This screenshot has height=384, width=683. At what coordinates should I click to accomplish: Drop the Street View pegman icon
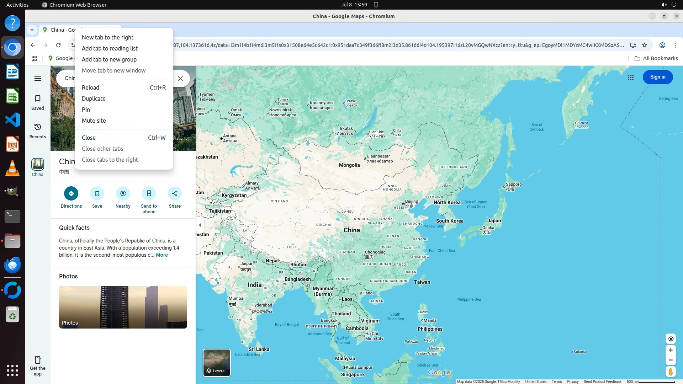point(671,372)
